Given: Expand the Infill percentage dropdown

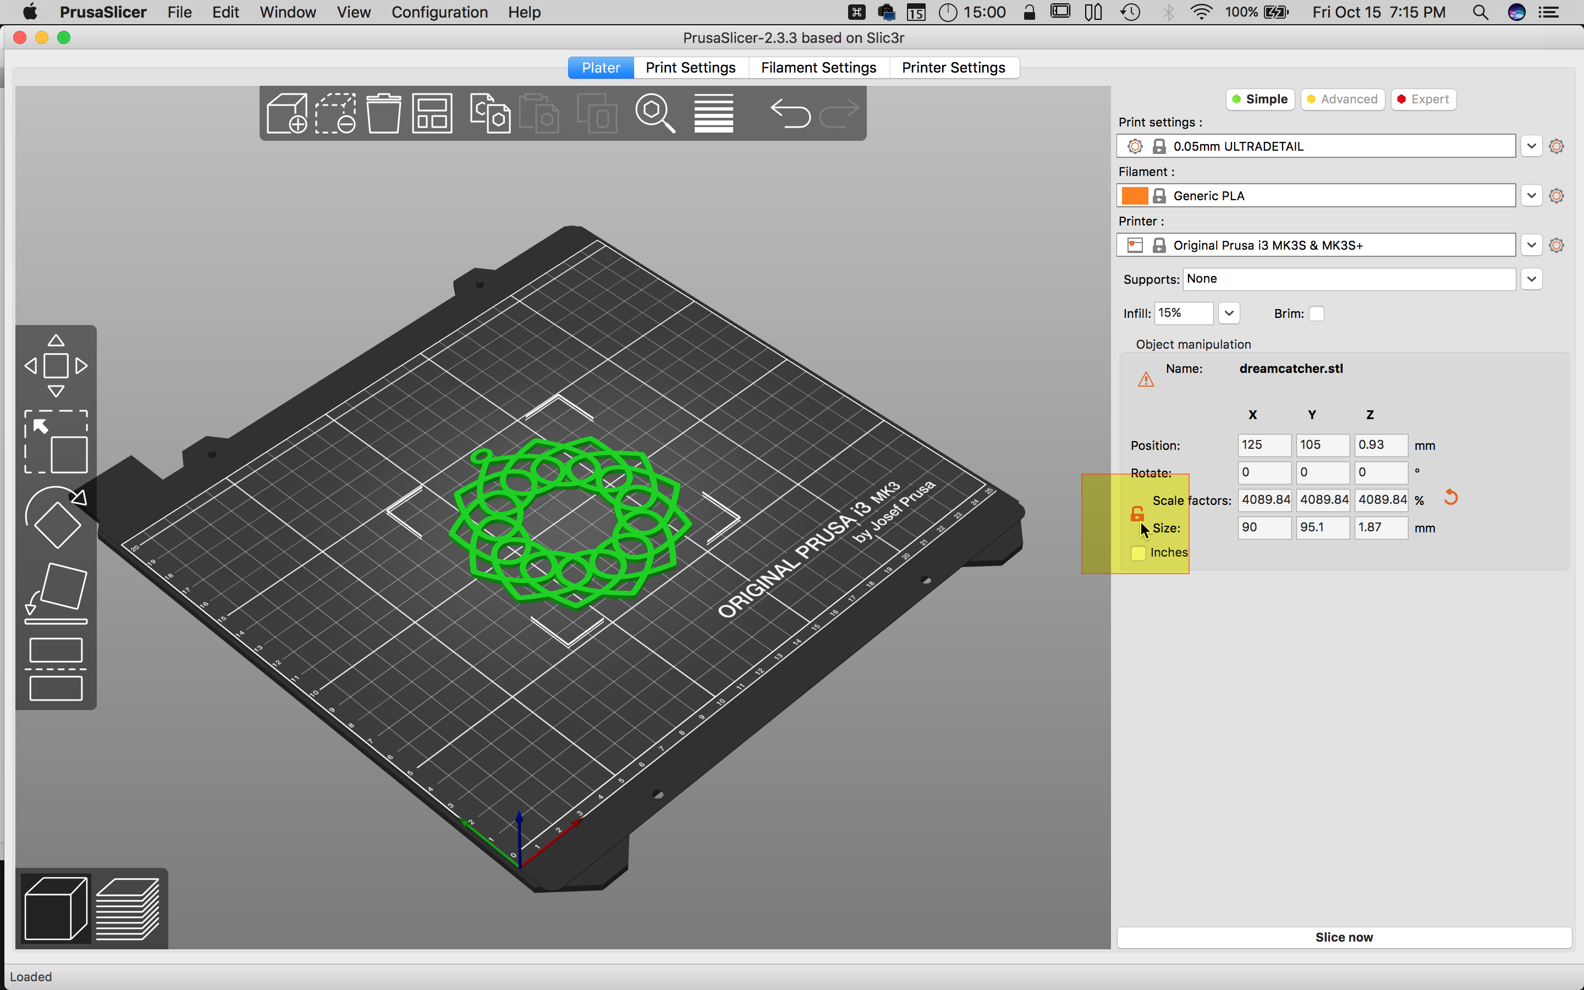Looking at the screenshot, I should pos(1229,313).
